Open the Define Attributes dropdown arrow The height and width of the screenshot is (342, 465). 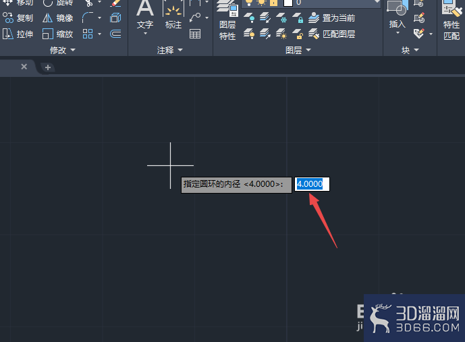pyautogui.click(x=431, y=34)
